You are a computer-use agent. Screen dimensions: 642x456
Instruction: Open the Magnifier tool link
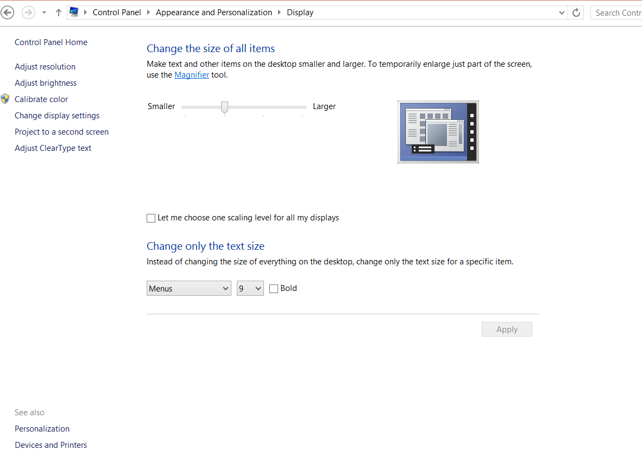click(x=191, y=75)
